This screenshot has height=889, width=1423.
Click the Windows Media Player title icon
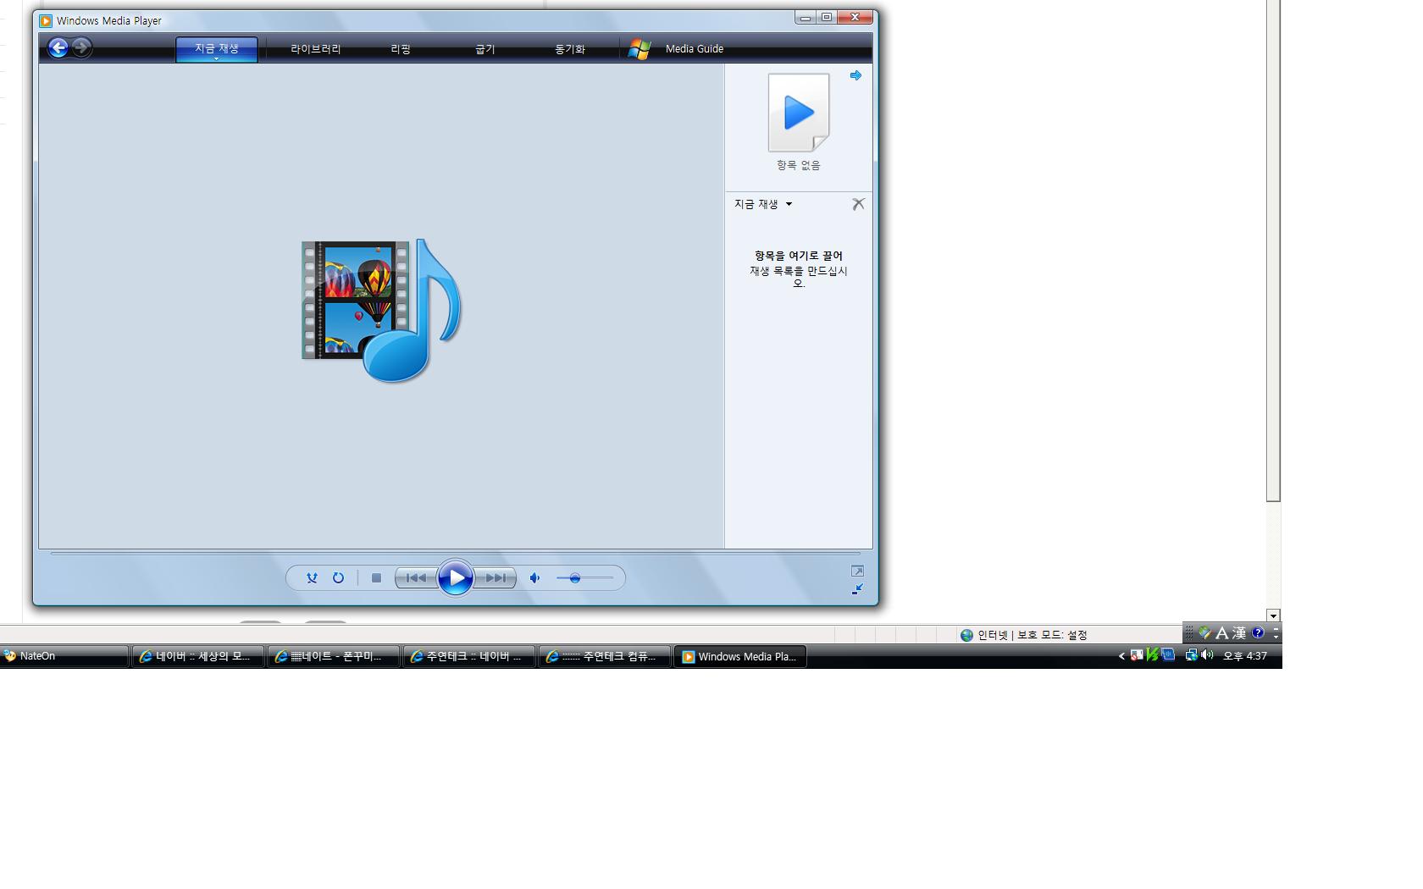(46, 20)
